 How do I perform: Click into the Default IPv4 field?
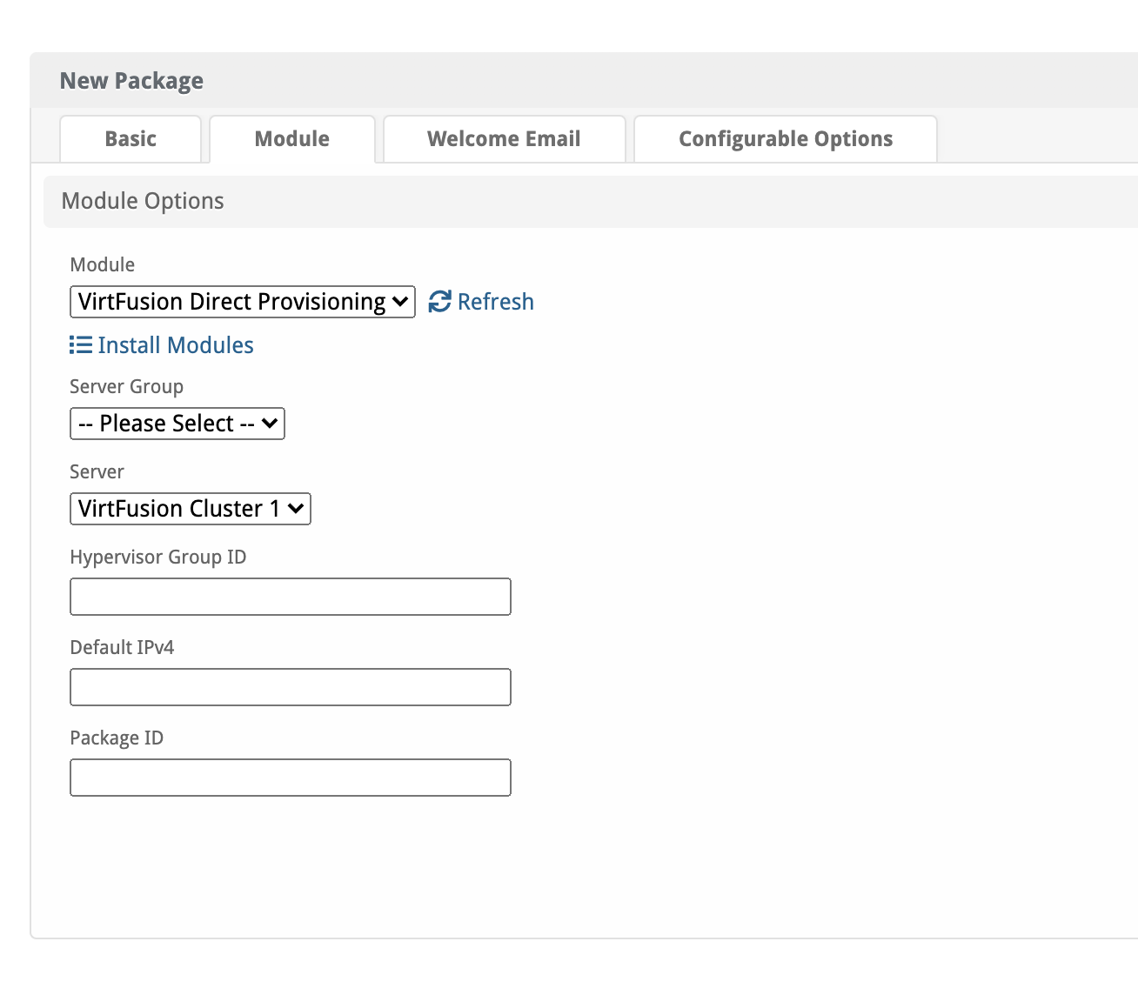[291, 687]
